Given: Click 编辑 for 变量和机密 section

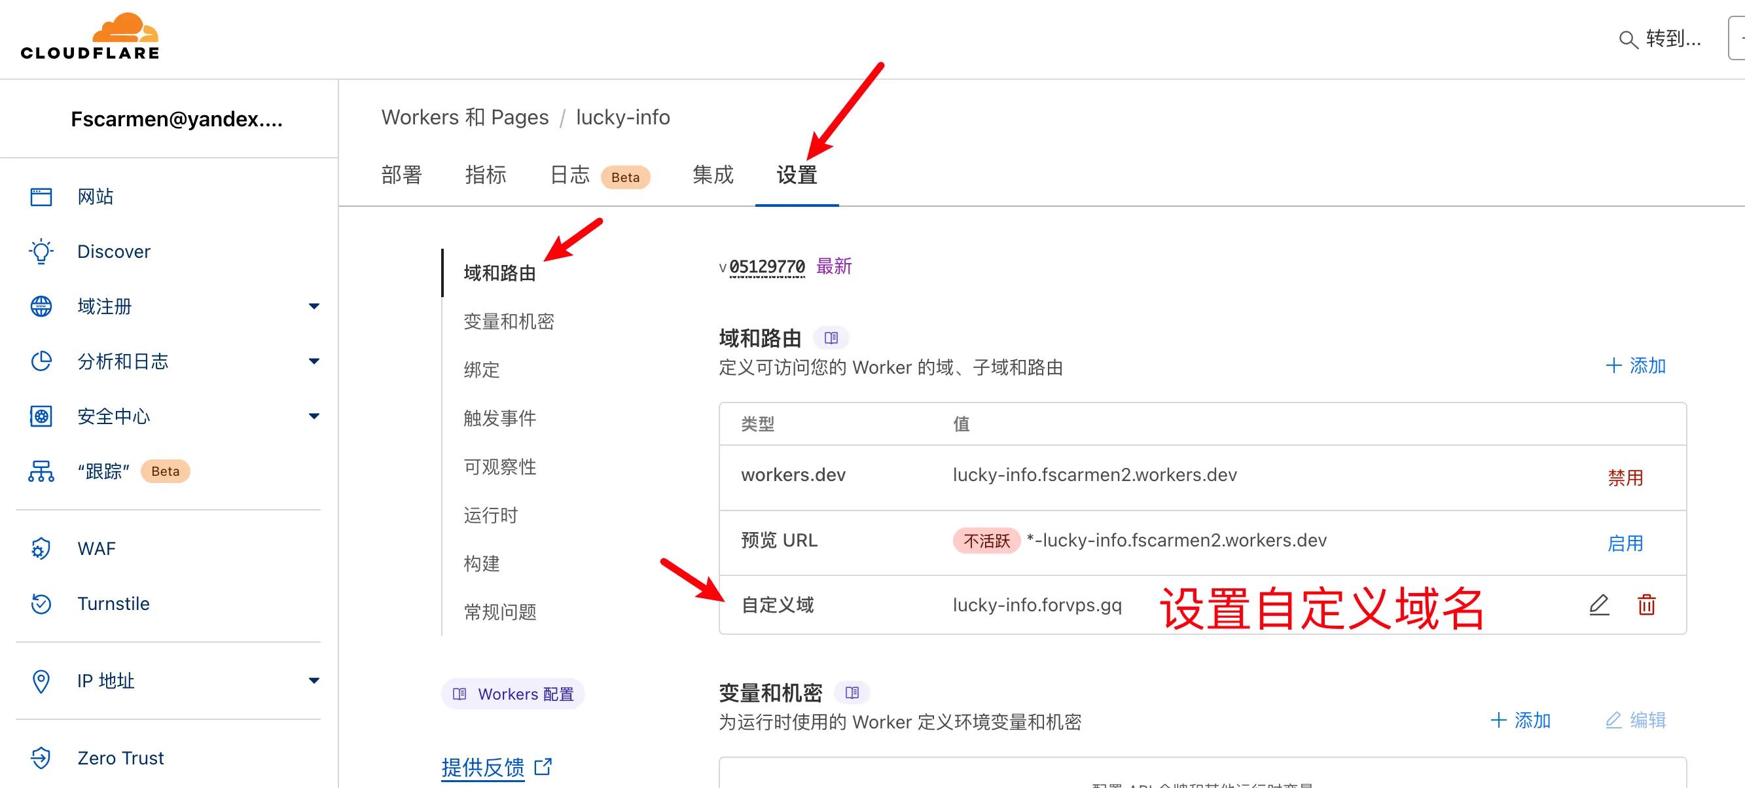Looking at the screenshot, I should click(x=1635, y=720).
